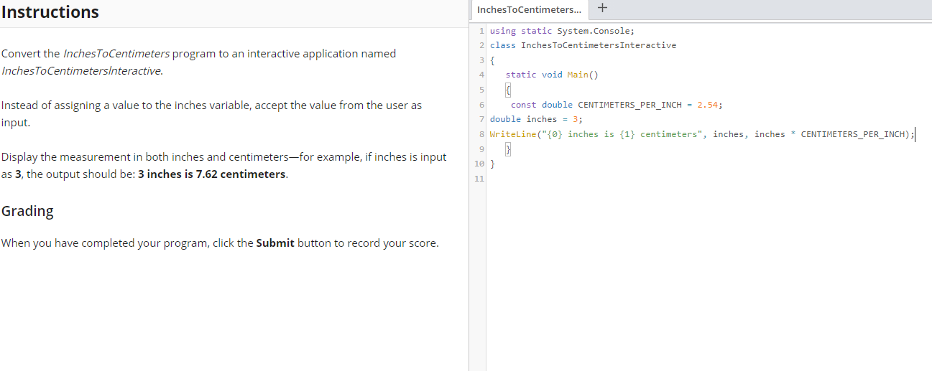Select the InchesToCentimeters file tab
Viewport: 932px width, 371px height.
[530, 10]
